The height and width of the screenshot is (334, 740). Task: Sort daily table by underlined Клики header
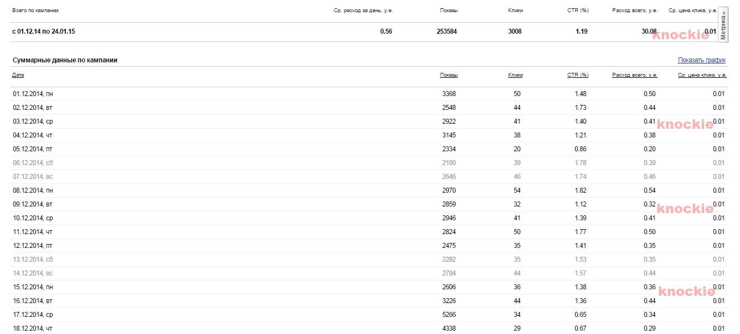click(x=515, y=75)
